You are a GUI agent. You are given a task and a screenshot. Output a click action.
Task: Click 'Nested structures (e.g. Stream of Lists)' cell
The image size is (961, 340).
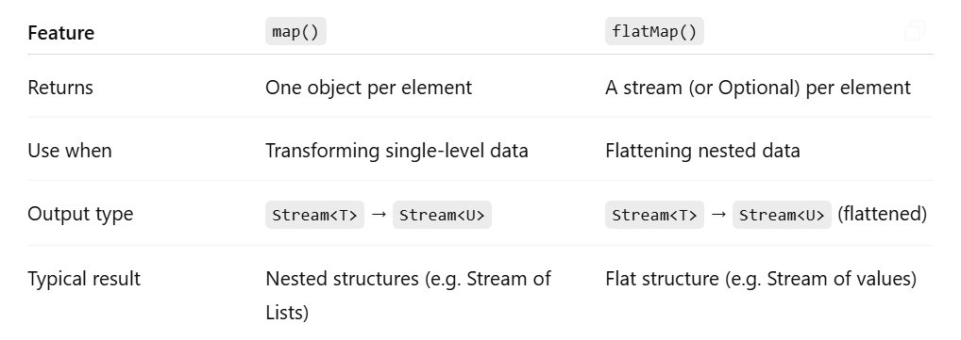[x=408, y=296]
